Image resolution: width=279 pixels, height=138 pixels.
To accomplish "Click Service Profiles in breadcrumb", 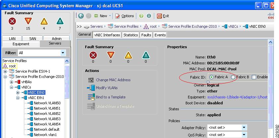I will (126, 26).
